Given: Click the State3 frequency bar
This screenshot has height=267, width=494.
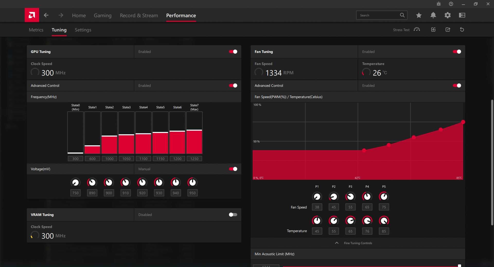Looking at the screenshot, I should click(126, 133).
